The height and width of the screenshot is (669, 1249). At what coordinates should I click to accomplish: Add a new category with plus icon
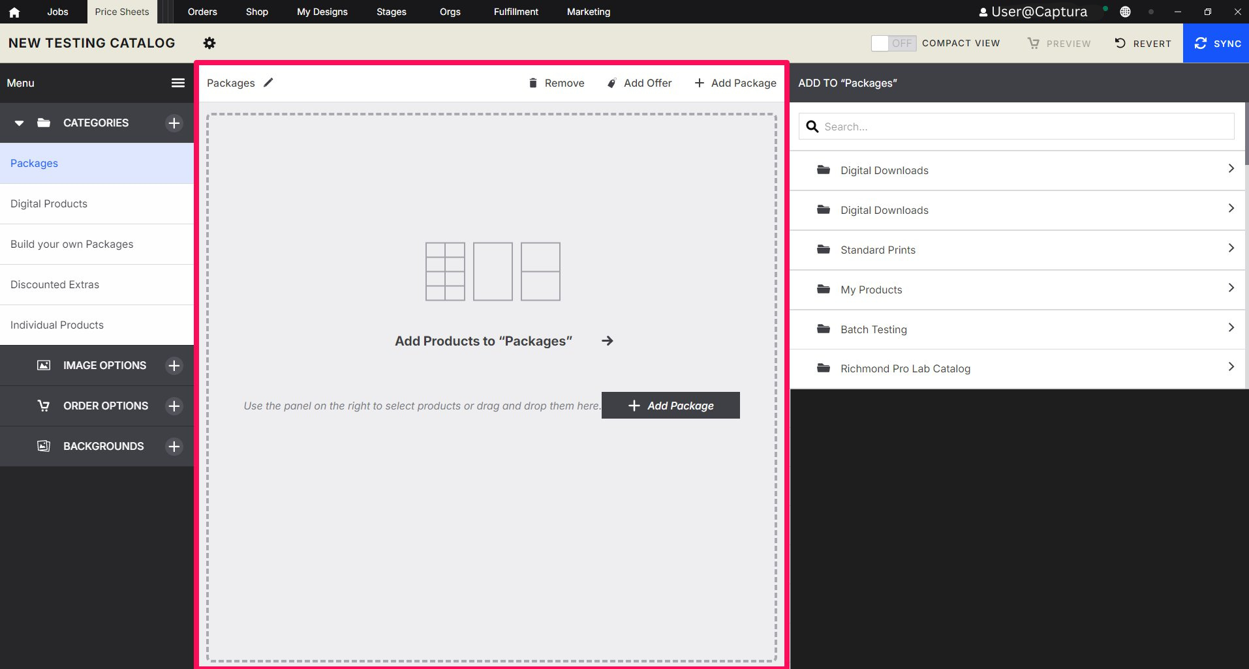coord(174,123)
